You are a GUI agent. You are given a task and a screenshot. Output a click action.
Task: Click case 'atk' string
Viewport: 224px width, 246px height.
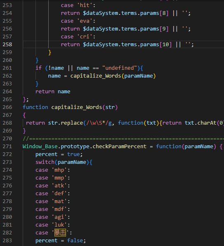coord(59,186)
